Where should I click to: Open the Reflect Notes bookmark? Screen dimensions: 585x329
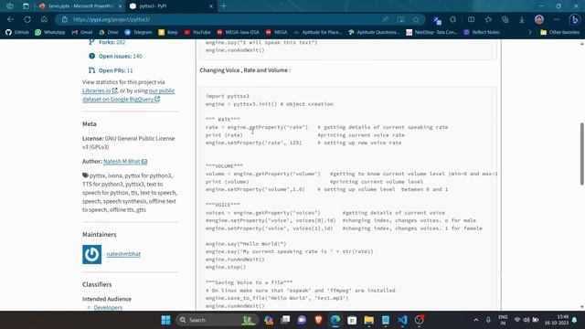tap(482, 32)
